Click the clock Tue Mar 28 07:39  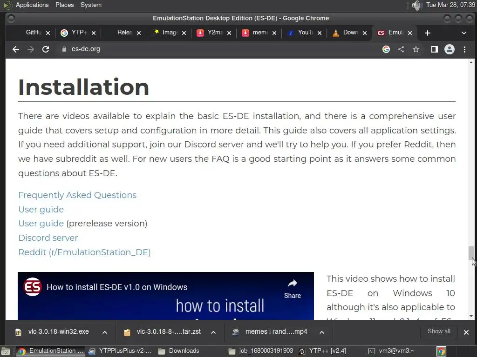[450, 5]
